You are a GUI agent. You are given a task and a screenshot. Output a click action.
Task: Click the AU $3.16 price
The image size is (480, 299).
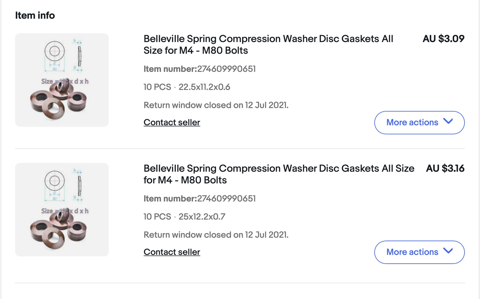pos(445,168)
